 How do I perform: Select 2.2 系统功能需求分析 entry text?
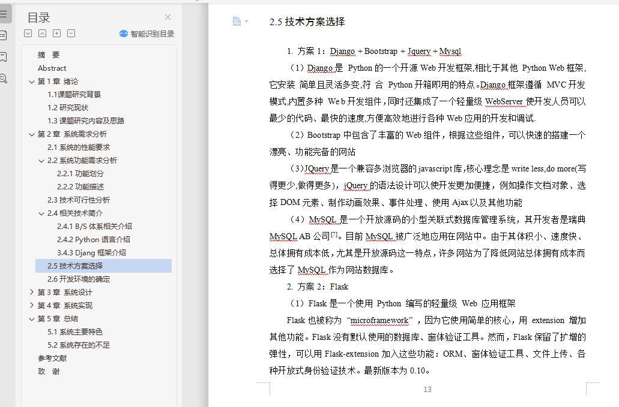[82, 161]
